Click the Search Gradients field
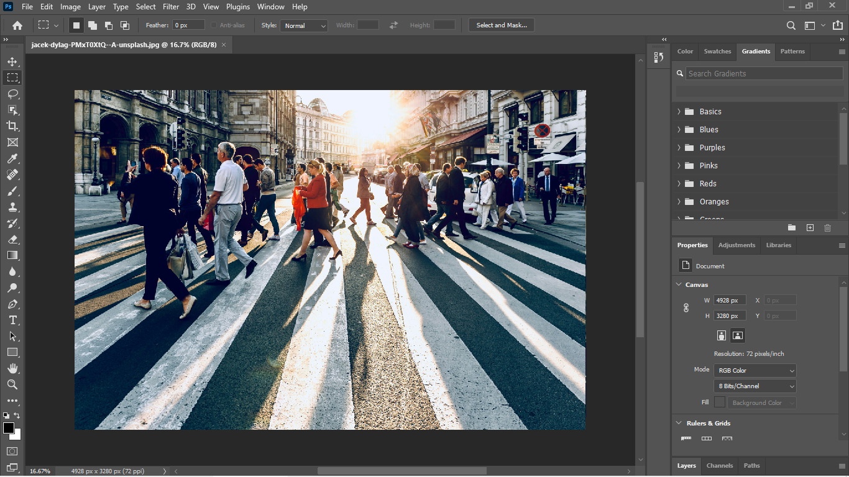Image resolution: width=849 pixels, height=477 pixels. tap(763, 73)
